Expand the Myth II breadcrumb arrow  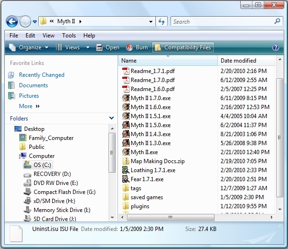[x=81, y=22]
